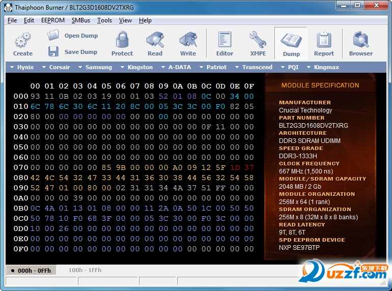Viewport: 392px width, 291px height.
Task: Click red byte 1D in row 070
Action: (235, 167)
